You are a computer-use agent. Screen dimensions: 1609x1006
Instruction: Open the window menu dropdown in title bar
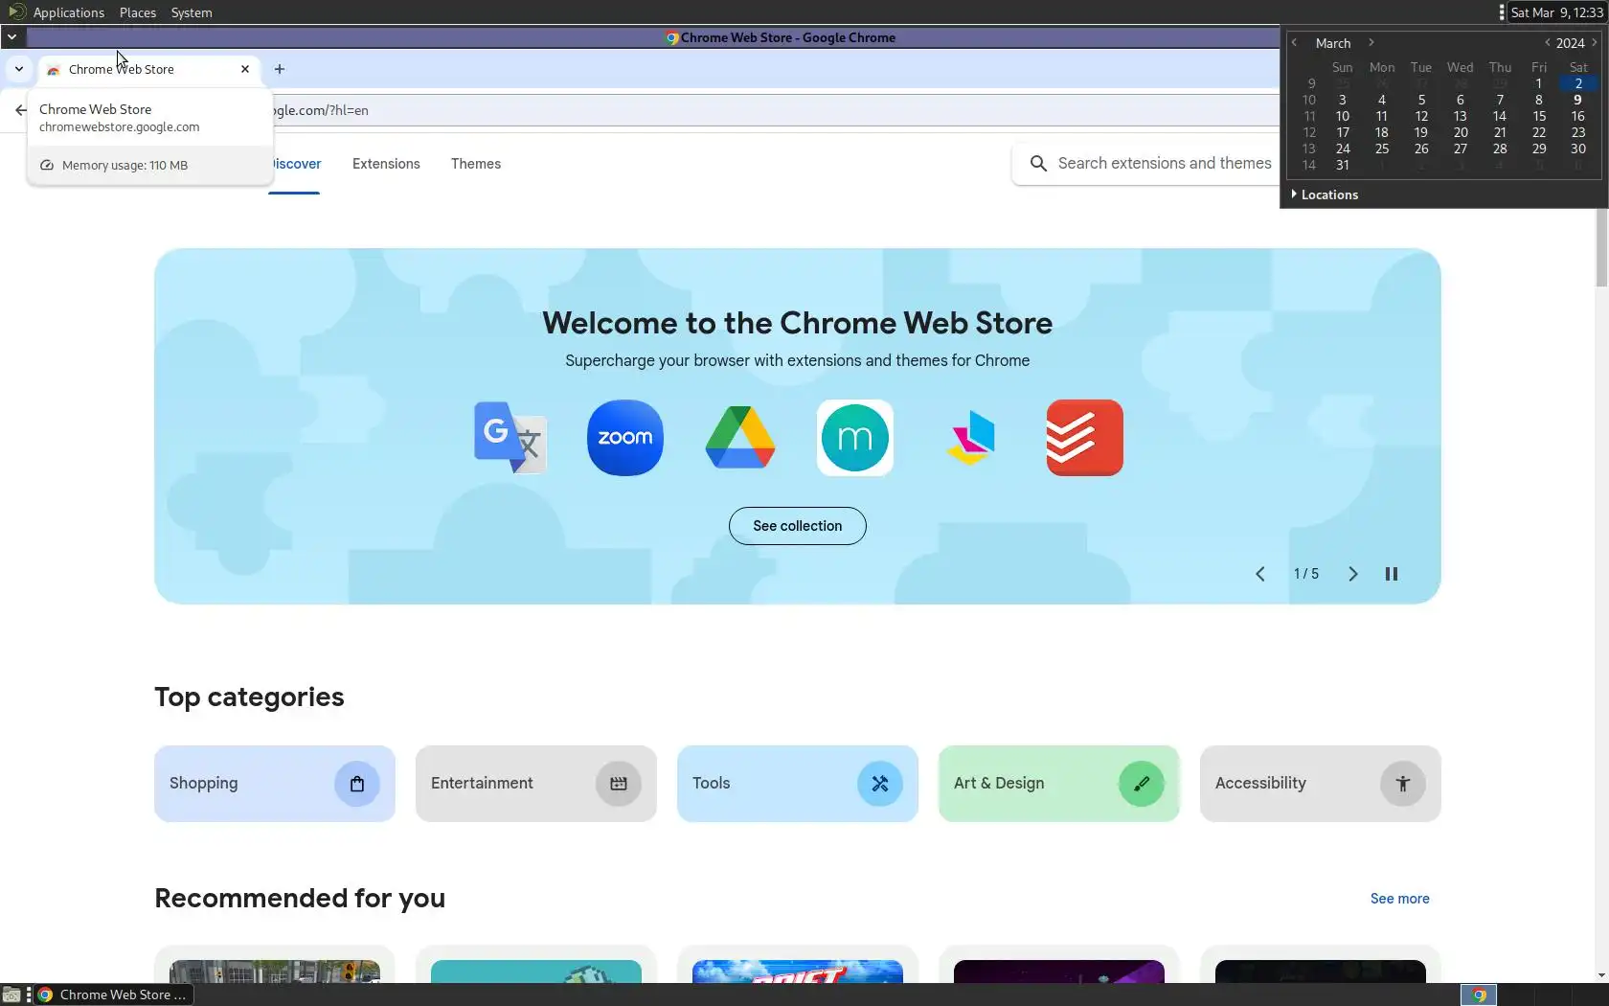click(x=11, y=37)
